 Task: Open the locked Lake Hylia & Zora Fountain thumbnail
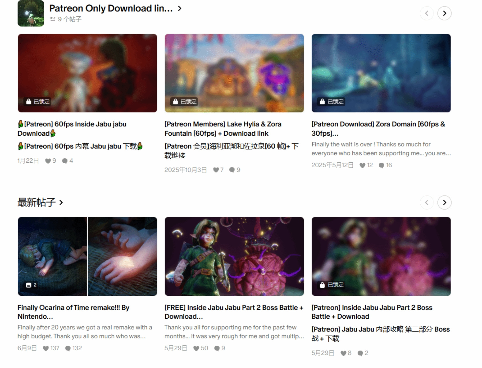(x=234, y=73)
